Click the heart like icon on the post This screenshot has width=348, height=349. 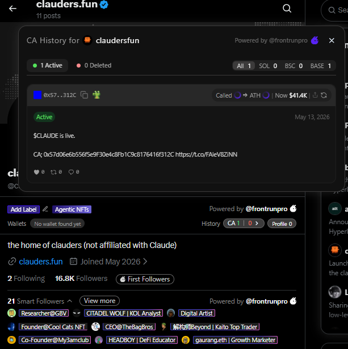click(x=36, y=172)
